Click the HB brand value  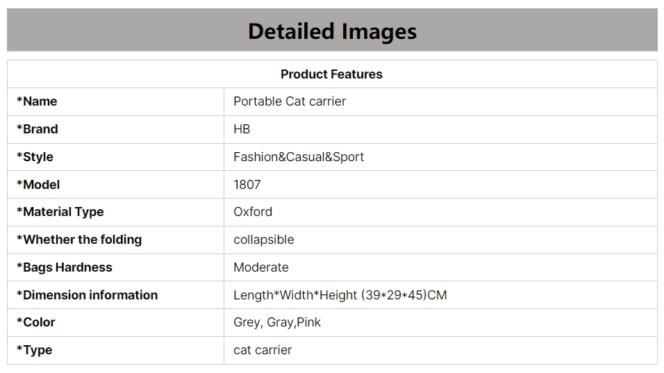(x=242, y=129)
